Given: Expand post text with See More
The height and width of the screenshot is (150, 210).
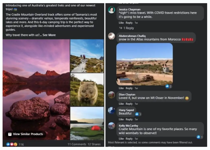Looking at the screenshot, I should pyautogui.click(x=49, y=35).
